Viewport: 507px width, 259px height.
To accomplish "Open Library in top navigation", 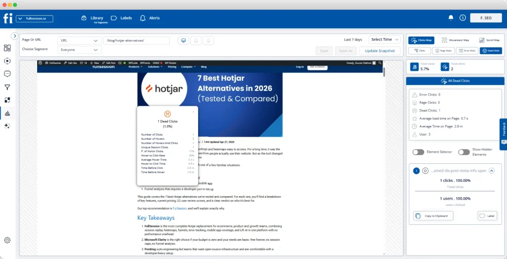I will click(93, 18).
